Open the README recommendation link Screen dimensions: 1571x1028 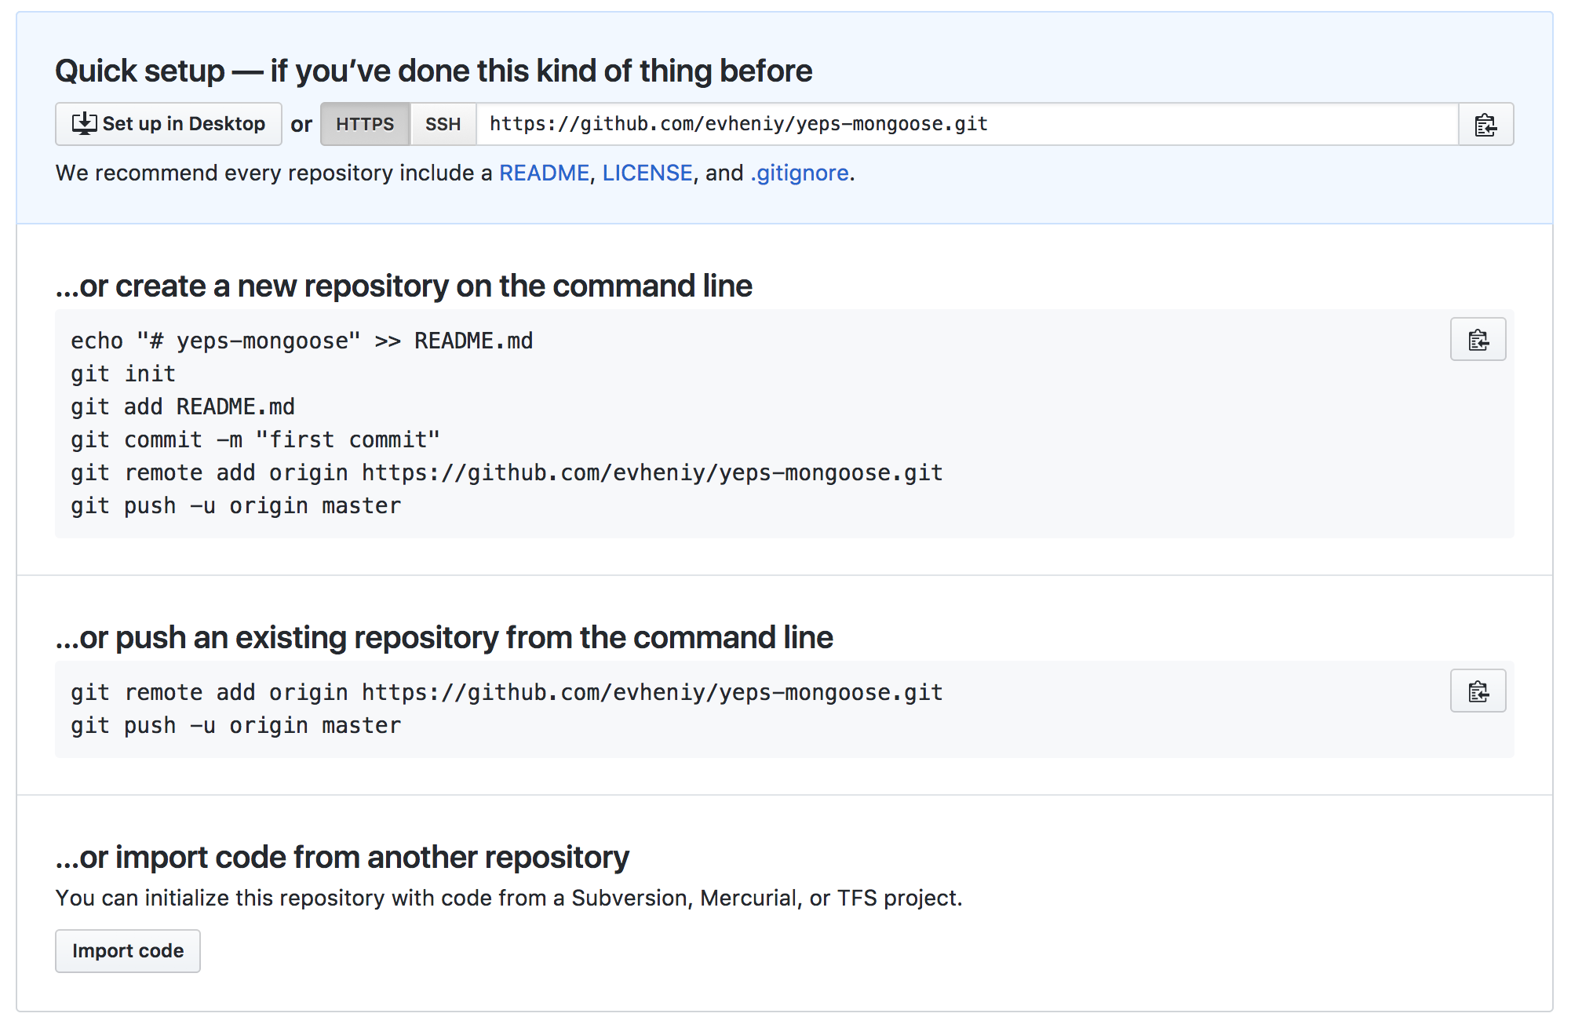tap(544, 173)
